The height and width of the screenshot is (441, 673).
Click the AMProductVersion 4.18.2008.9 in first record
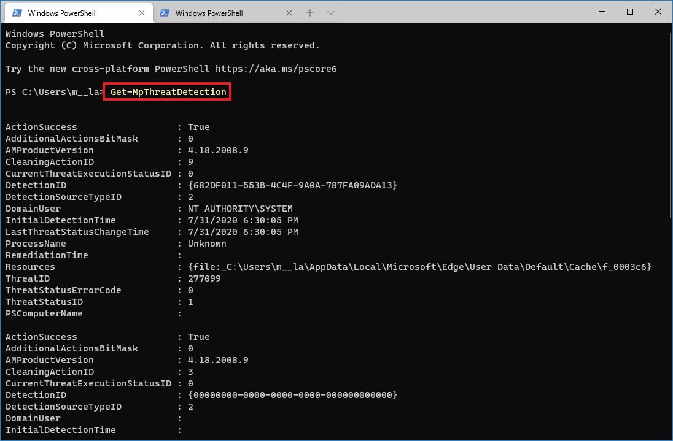click(x=218, y=150)
